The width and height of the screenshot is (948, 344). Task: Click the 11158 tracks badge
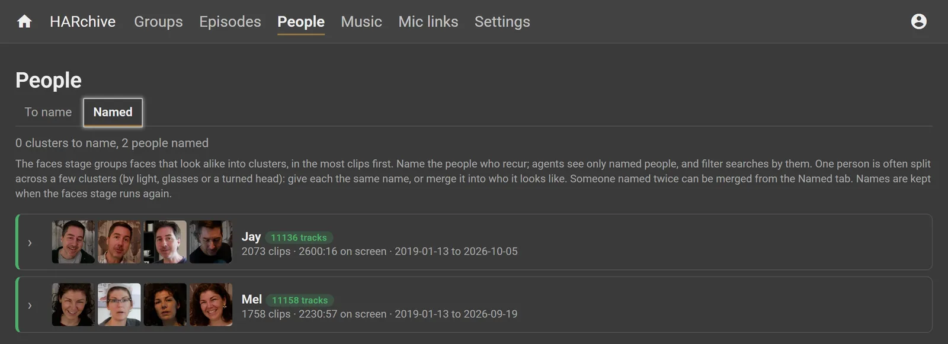300,300
